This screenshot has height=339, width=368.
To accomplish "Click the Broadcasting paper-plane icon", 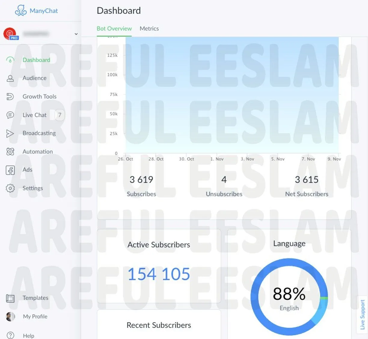I will tap(10, 133).
